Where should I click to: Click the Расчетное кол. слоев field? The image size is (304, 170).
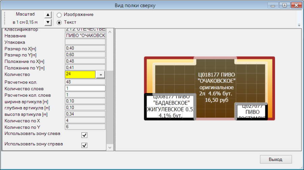tap(85, 95)
